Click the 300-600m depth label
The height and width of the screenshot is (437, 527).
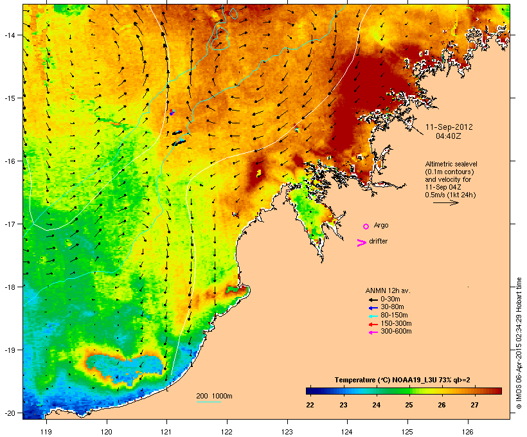396,332
